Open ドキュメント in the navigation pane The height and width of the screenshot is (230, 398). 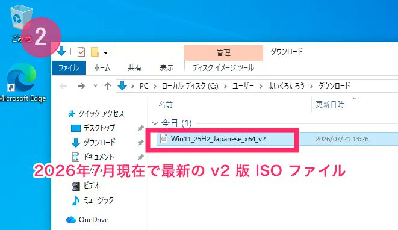[99, 157]
